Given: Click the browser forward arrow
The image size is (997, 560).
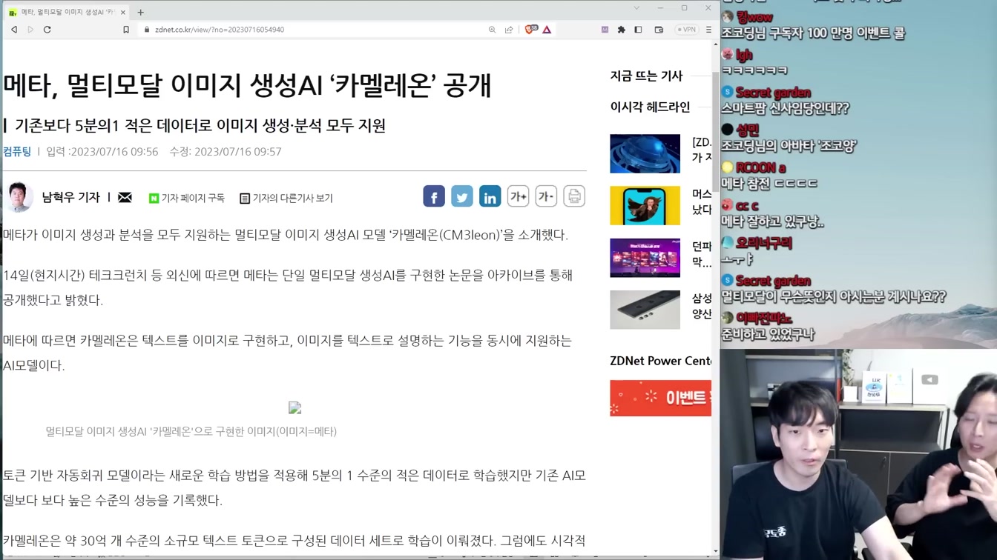Looking at the screenshot, I should [x=30, y=30].
